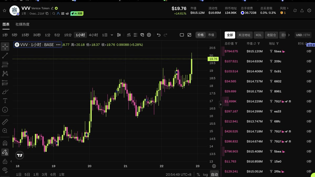Viewport: 315px width, 177px height.
Task: Toggle 自动 auto scale
Action: [x=214, y=174]
